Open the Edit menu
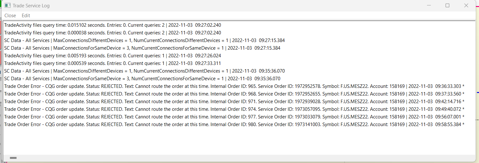The height and width of the screenshot is (163, 479). [26, 16]
